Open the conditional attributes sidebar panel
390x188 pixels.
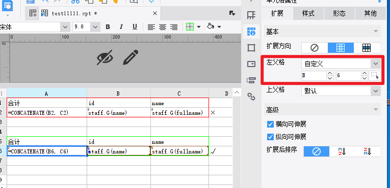click(x=251, y=80)
